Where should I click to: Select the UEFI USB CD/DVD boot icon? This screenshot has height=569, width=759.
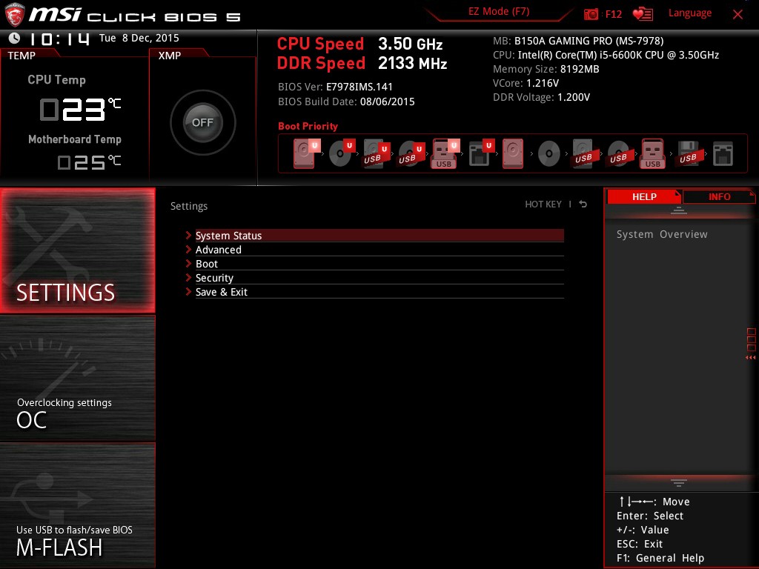tap(411, 154)
